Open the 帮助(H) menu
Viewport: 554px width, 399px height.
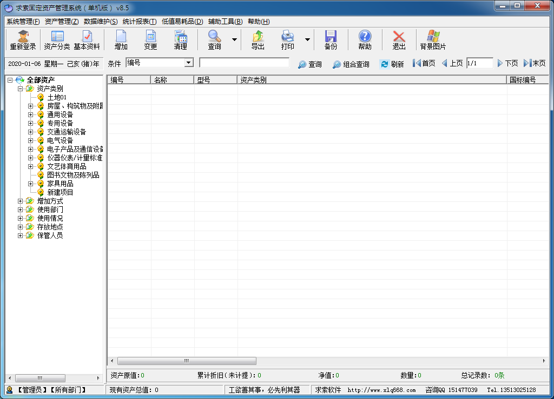click(x=259, y=22)
